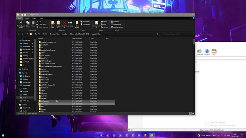Pin the selected folder to Quick access
The image size is (246, 138).
21,25
